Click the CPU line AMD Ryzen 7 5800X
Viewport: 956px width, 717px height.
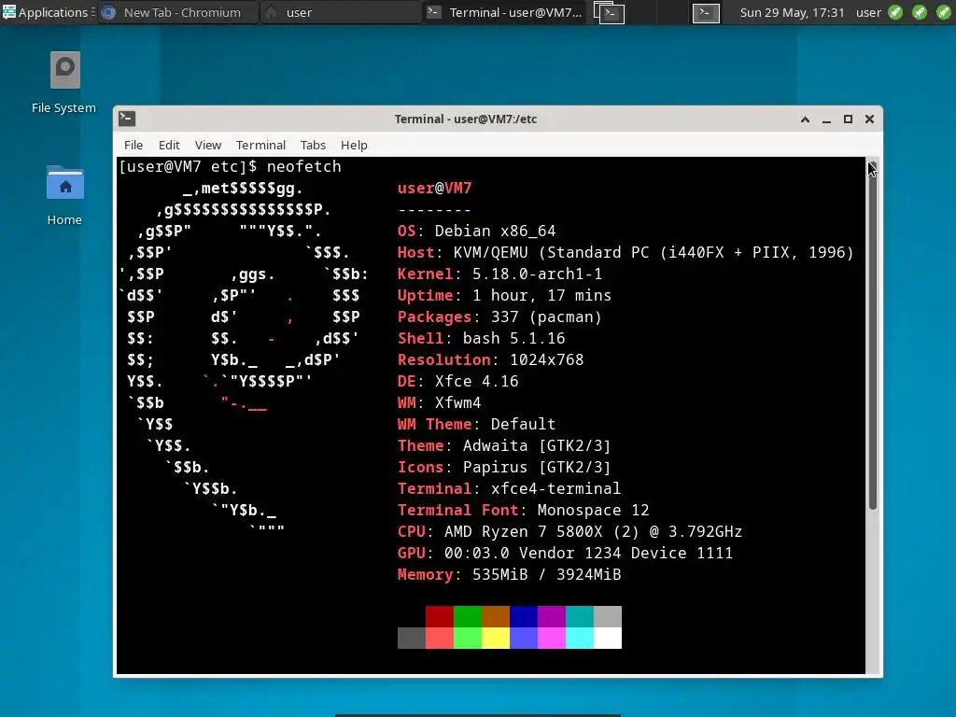(x=570, y=531)
